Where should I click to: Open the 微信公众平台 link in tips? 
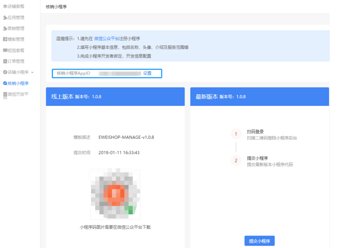pos(106,39)
